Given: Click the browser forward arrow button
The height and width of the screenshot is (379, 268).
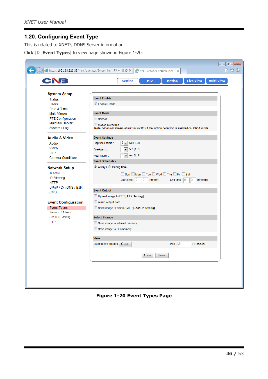Looking at the screenshot, I should tap(40, 70).
